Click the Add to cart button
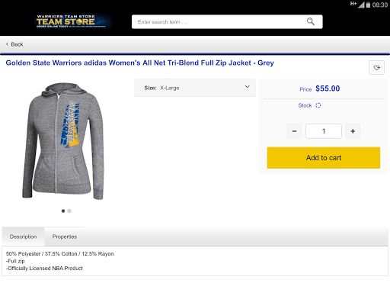390x293 pixels. [x=324, y=158]
